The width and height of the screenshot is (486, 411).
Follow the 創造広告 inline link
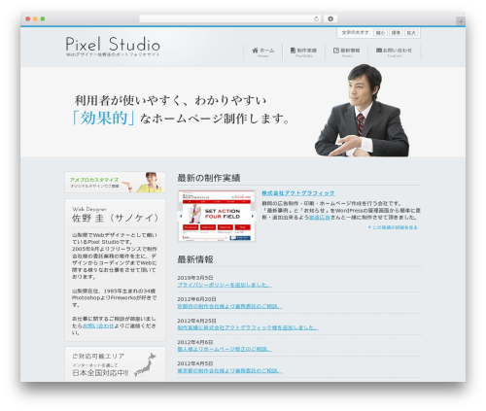click(x=320, y=218)
